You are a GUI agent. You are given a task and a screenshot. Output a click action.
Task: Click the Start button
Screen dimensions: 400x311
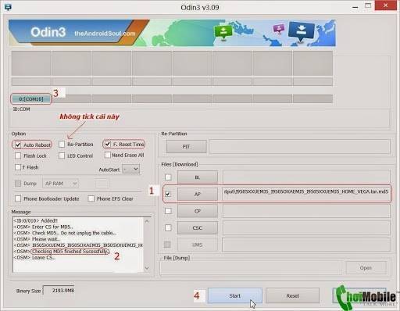coord(235,295)
